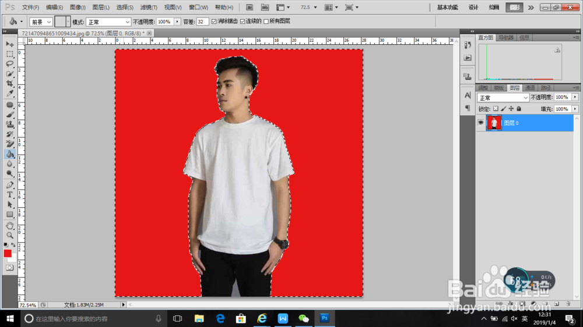The height and width of the screenshot is (327, 583).
Task: Open the layer opacity slider arrow
Action: click(x=575, y=97)
